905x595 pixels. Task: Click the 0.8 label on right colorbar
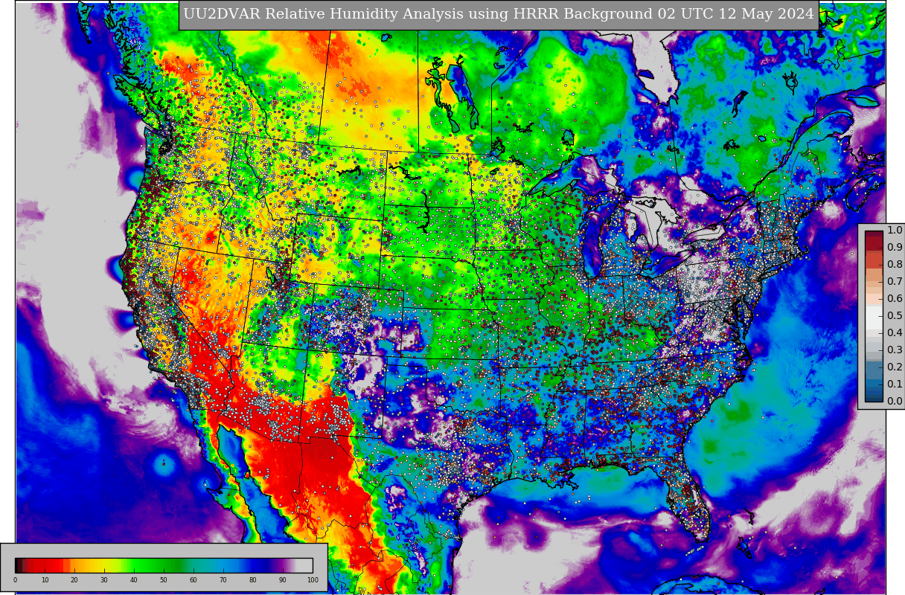coord(895,265)
